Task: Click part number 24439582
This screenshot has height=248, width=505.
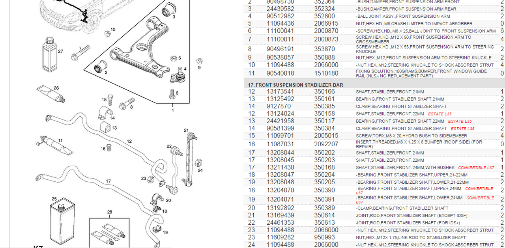Action: point(280,9)
